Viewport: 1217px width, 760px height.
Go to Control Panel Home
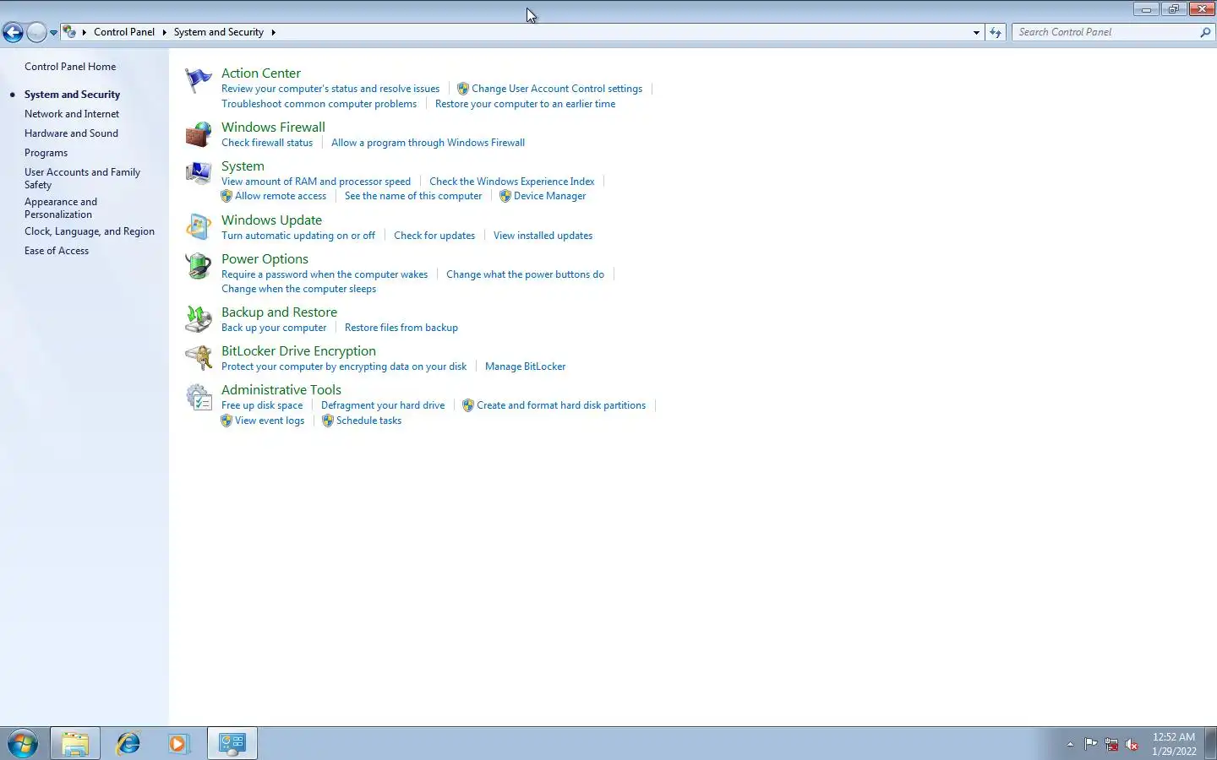coord(70,67)
